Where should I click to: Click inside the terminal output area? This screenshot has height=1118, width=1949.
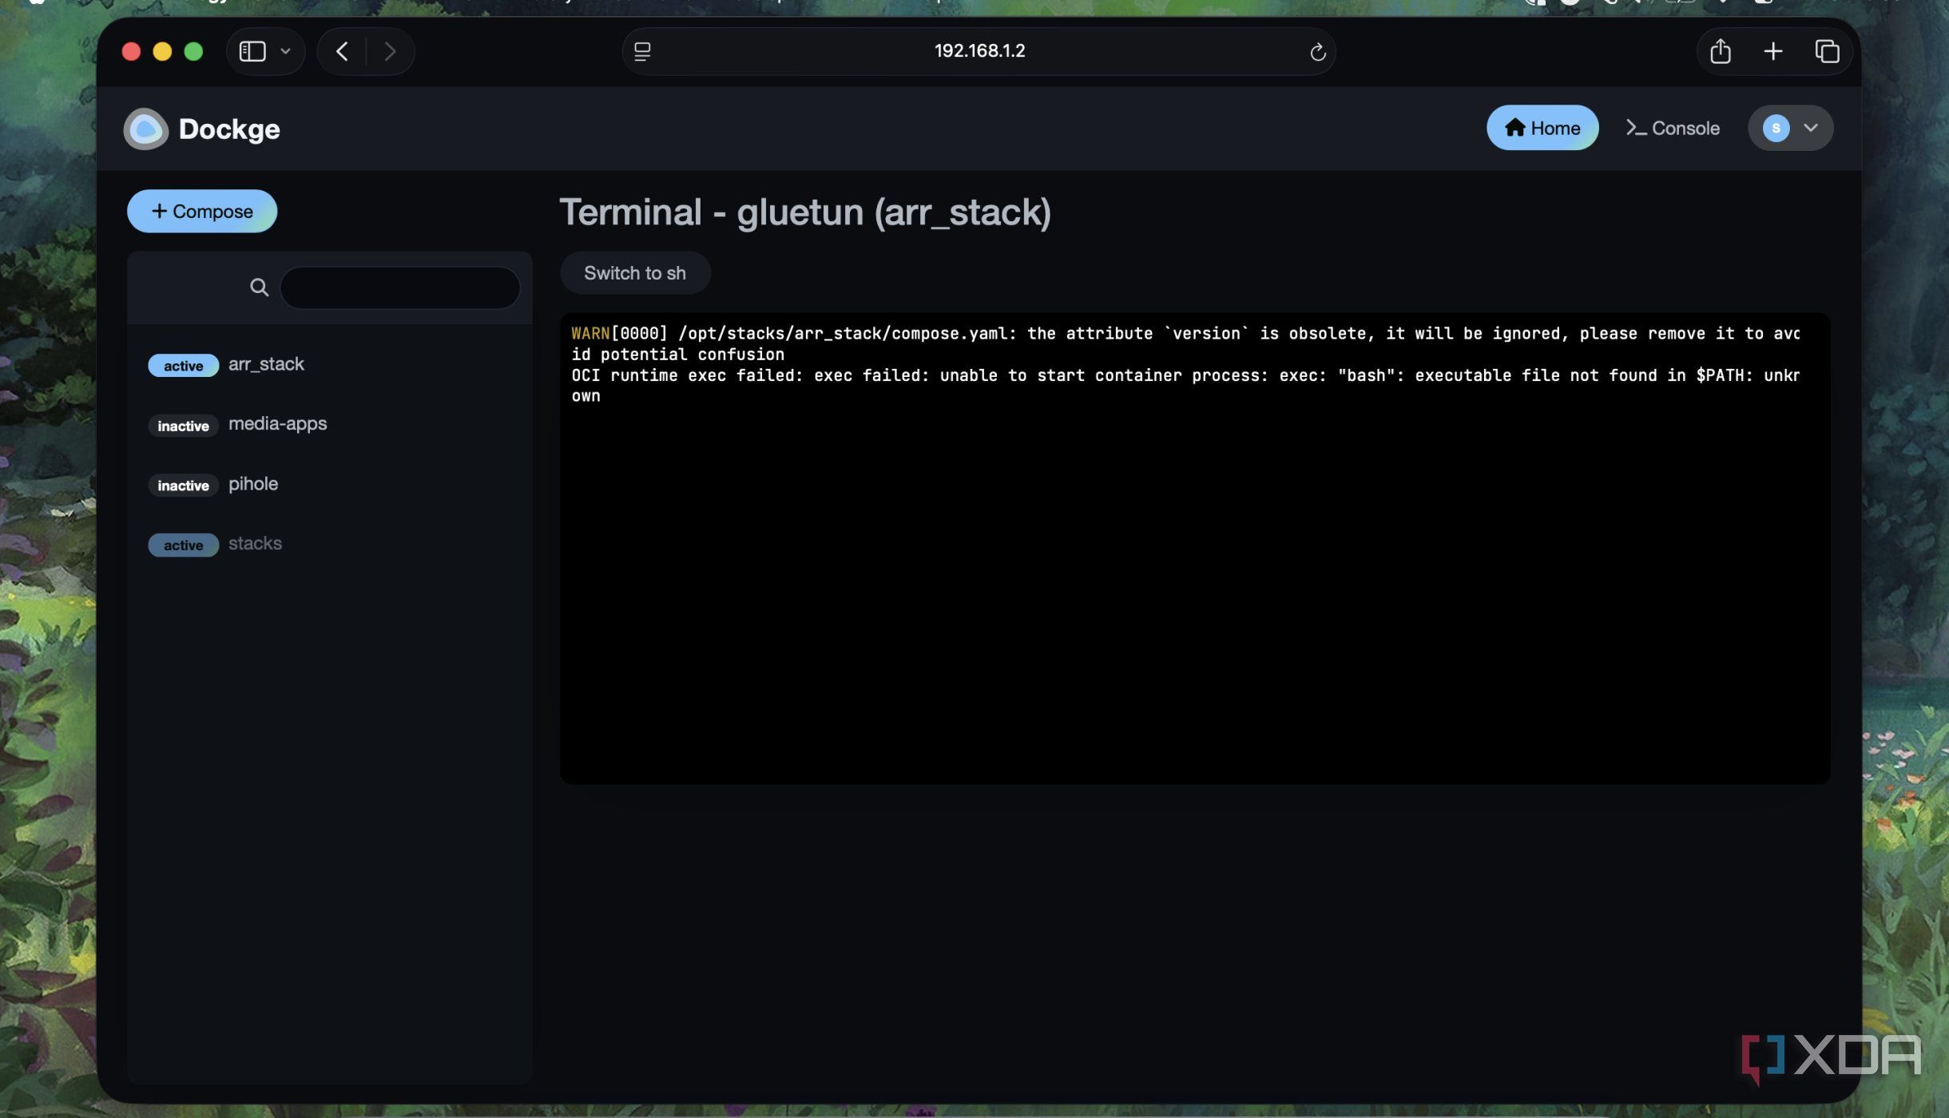pos(1194,548)
